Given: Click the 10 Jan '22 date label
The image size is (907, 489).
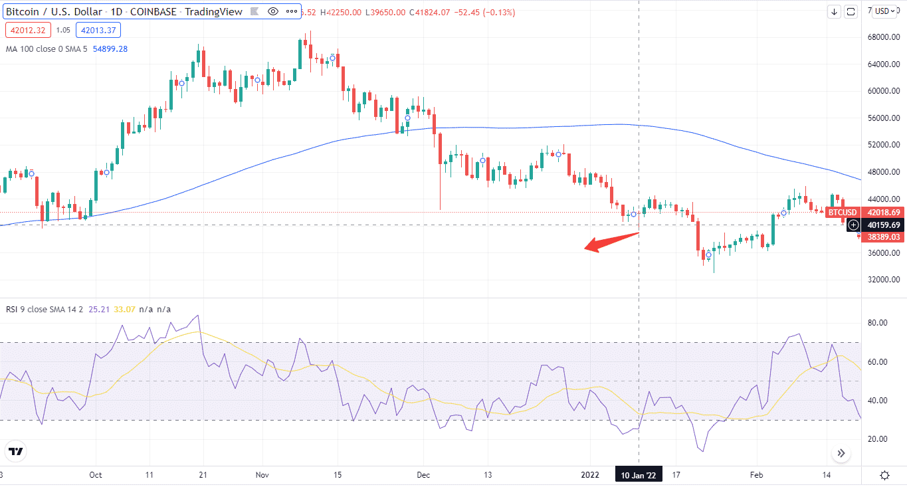Looking at the screenshot, I should [639, 475].
